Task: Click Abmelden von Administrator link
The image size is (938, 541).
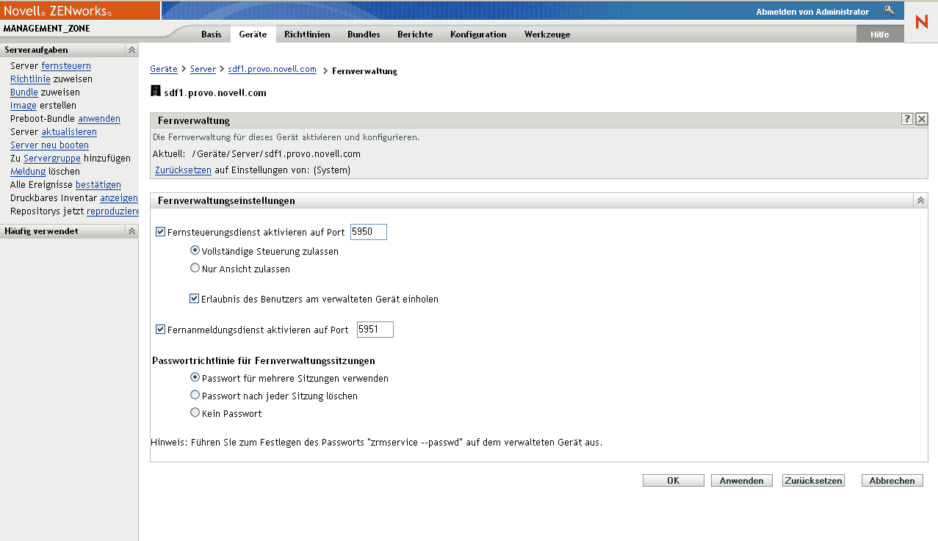Action: (x=812, y=12)
